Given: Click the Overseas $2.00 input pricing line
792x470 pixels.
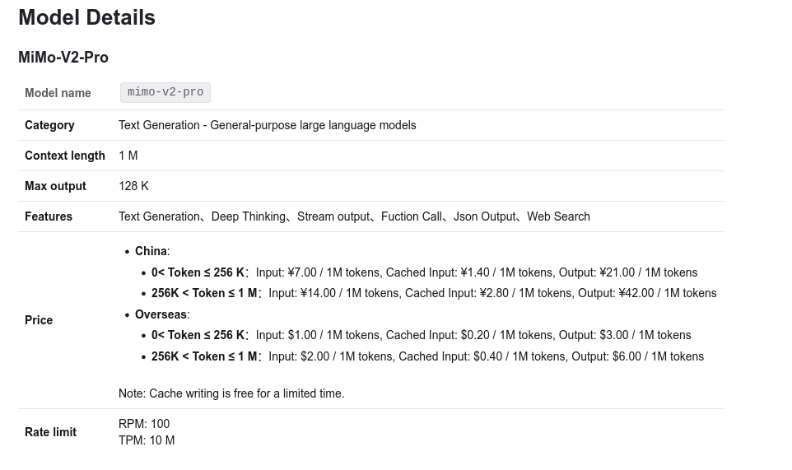Looking at the screenshot, I should coord(427,356).
